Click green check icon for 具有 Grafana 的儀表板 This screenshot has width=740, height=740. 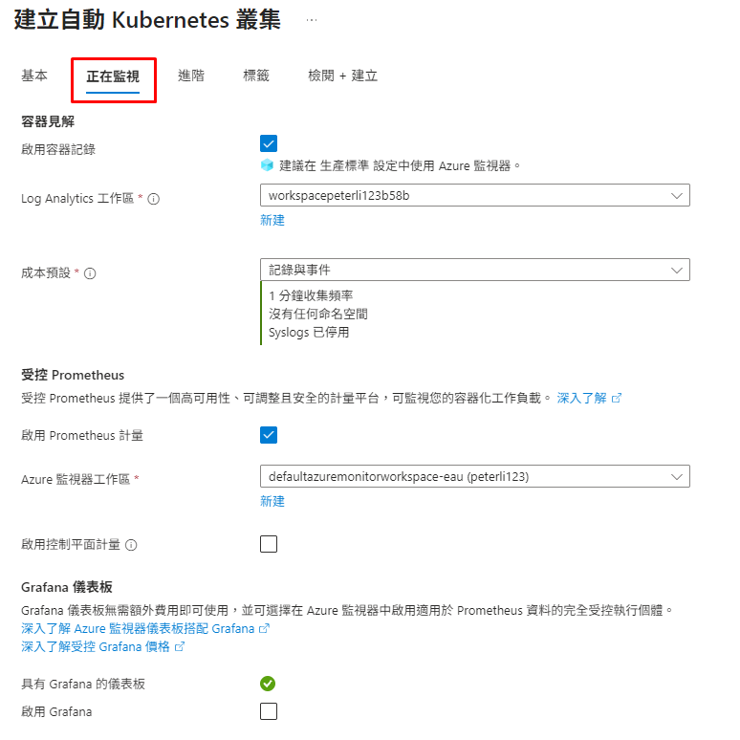point(268,684)
